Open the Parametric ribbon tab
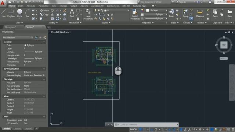Screen dimensions: 235x132 [x=43, y=6]
